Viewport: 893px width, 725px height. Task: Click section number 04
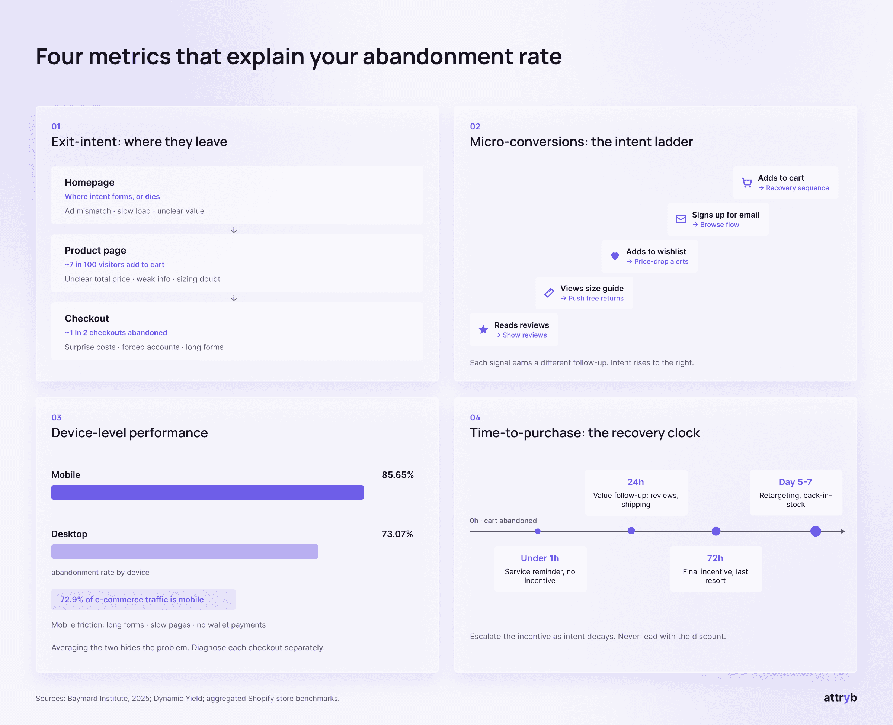[475, 418]
